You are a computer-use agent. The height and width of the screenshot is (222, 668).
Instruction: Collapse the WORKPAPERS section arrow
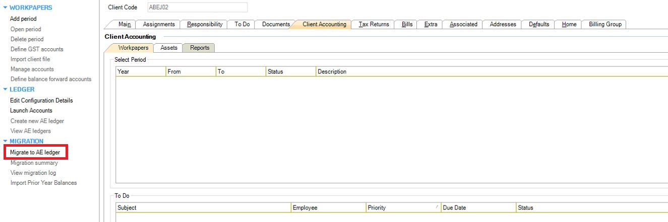coord(6,8)
